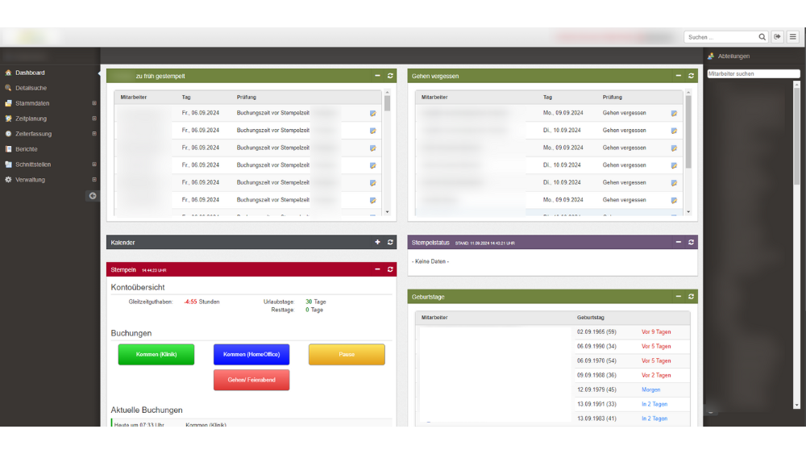Edit third Buchungszeit vor Stempelzeit row
Image resolution: width=806 pixels, height=454 pixels.
(372, 148)
